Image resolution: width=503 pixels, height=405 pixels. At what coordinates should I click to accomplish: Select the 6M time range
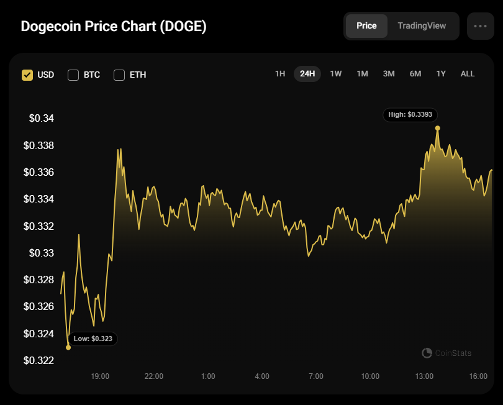[x=415, y=74]
